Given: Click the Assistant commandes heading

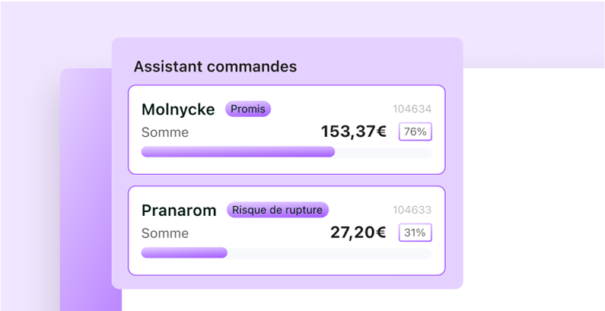Looking at the screenshot, I should tap(215, 66).
